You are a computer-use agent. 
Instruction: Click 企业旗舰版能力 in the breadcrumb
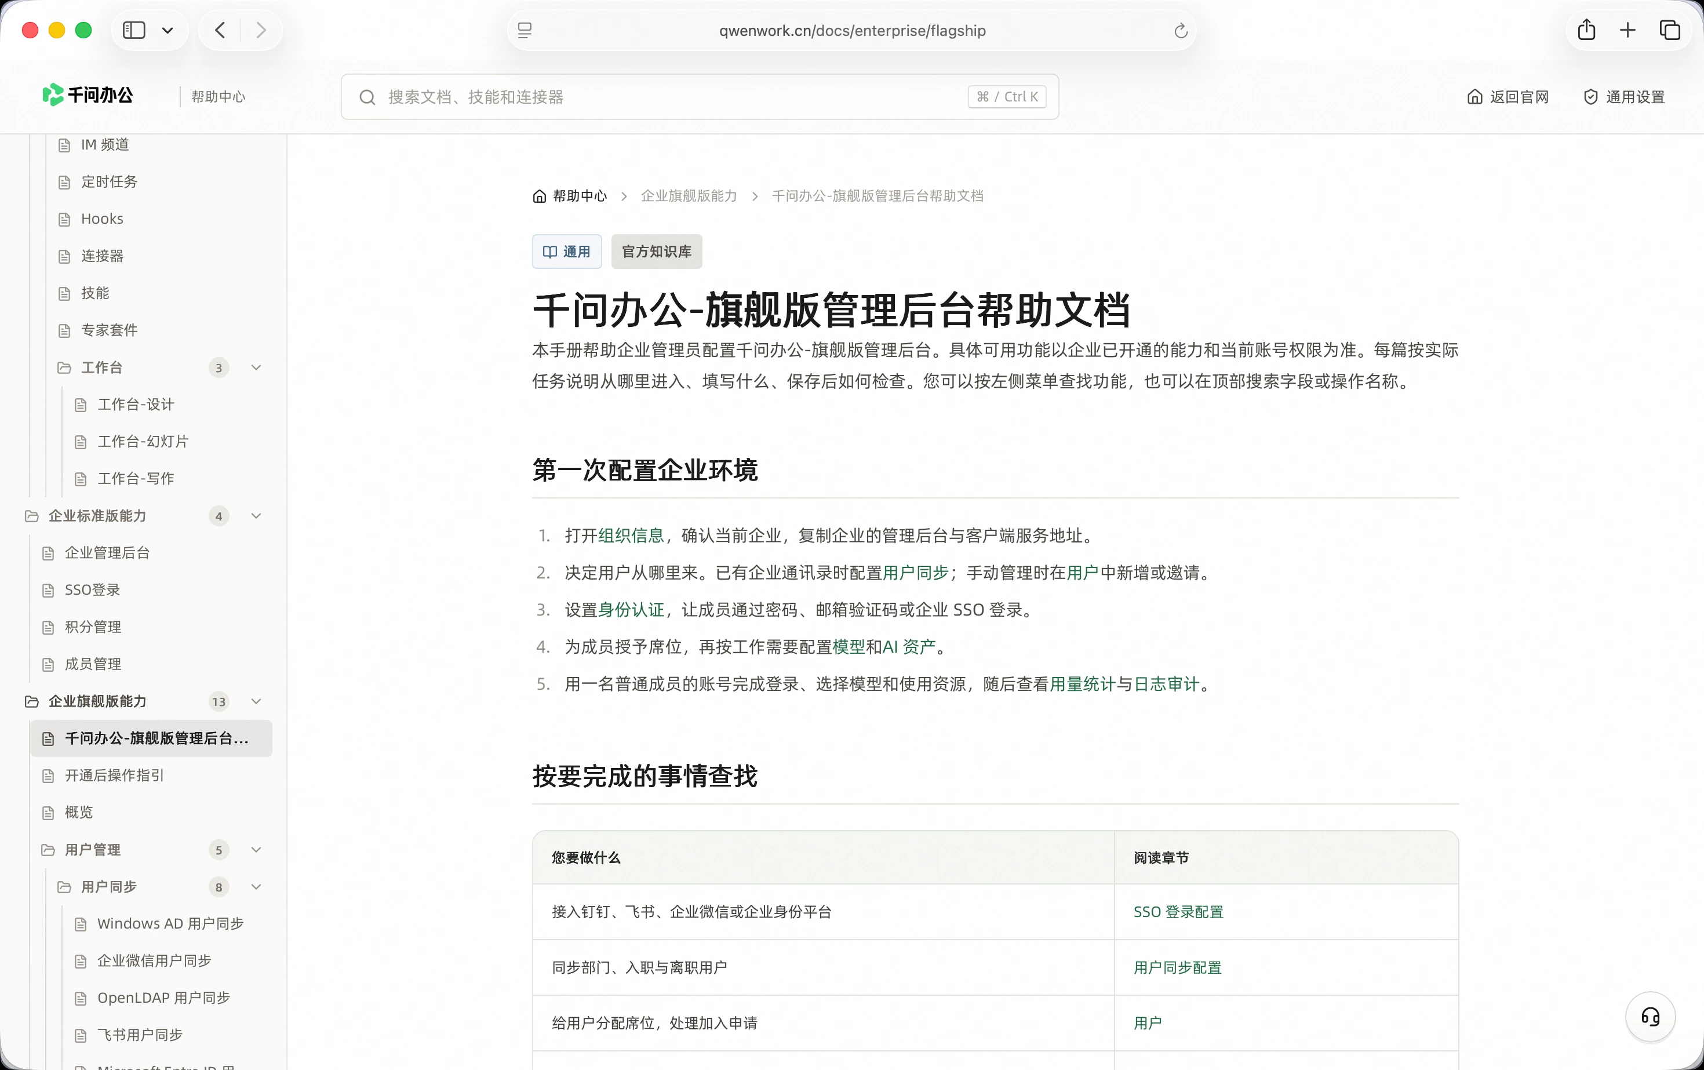point(689,196)
